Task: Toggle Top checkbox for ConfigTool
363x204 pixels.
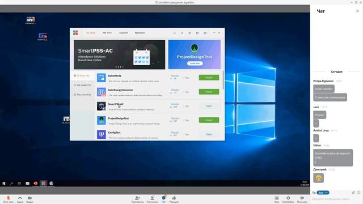Action: [184, 134]
